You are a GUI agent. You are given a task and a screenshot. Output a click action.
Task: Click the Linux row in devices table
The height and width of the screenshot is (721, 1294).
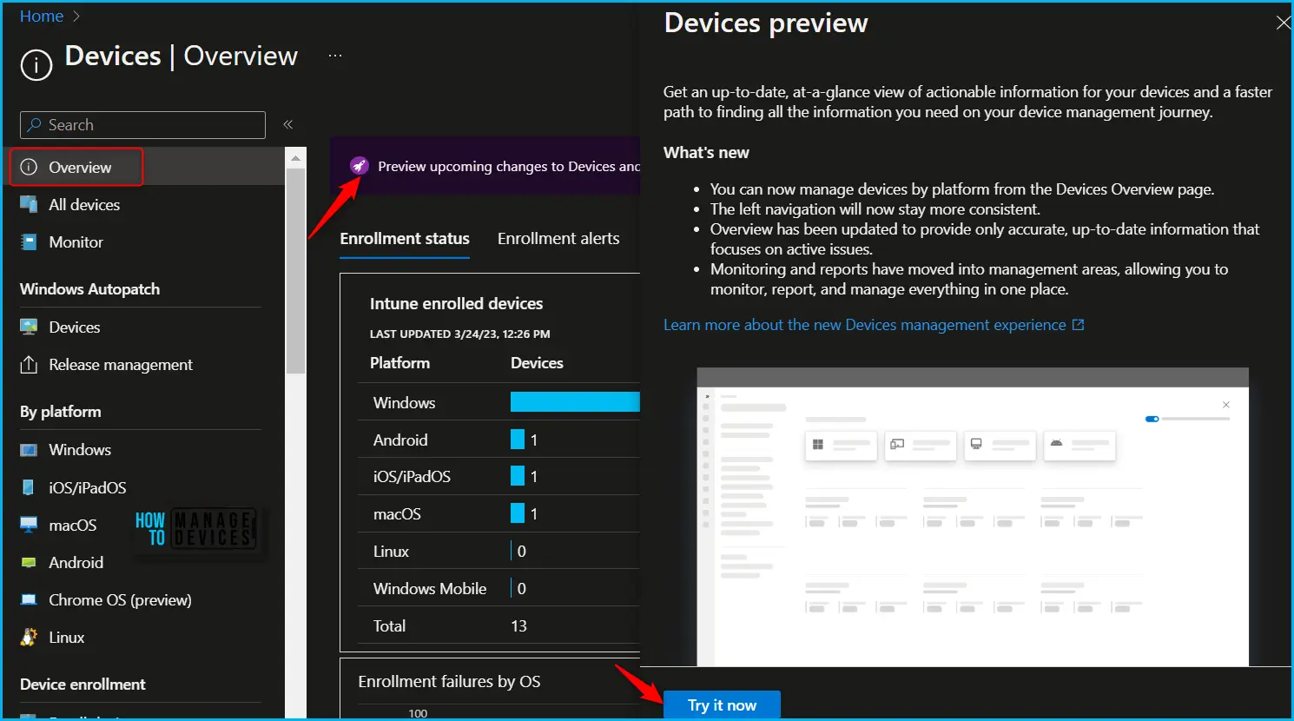click(x=498, y=552)
